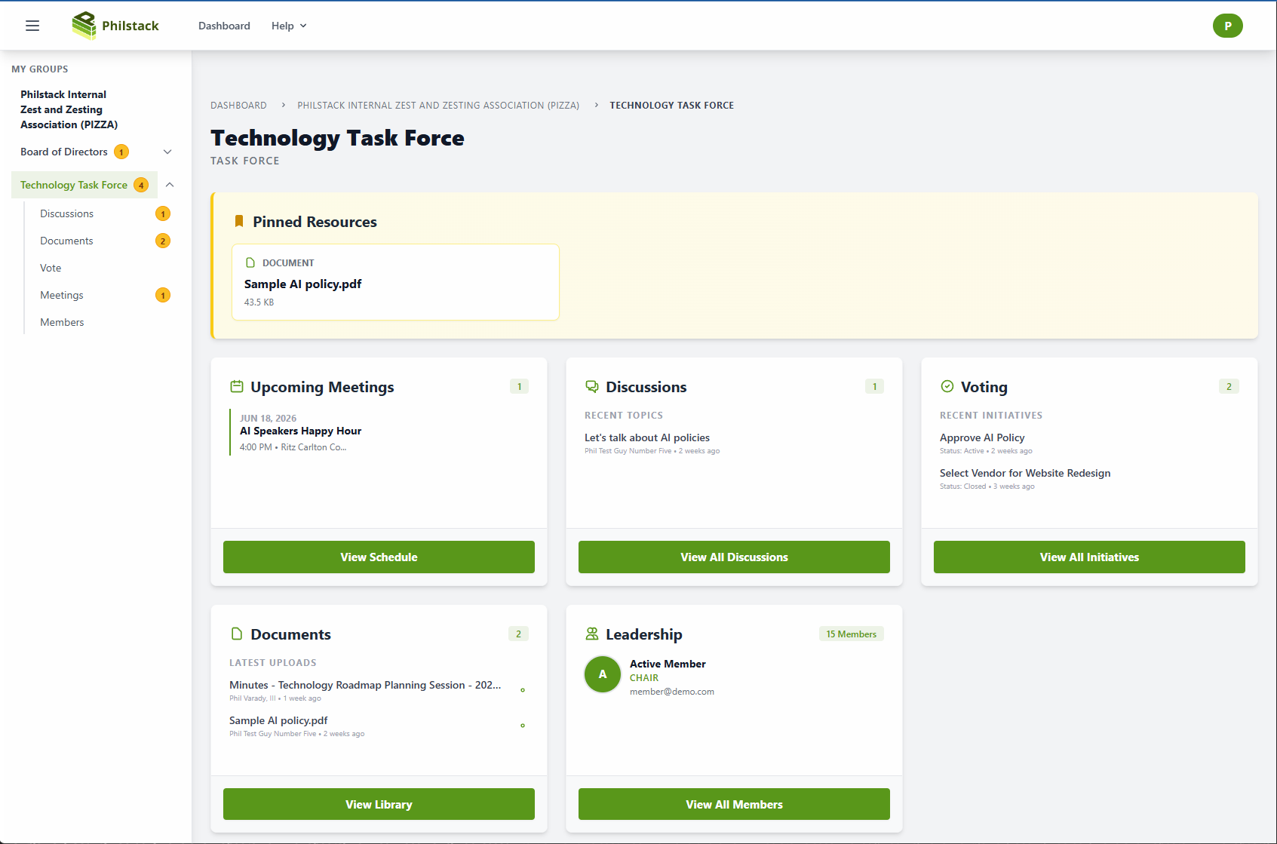Click the Leadership members icon
The image size is (1277, 844).
click(592, 633)
